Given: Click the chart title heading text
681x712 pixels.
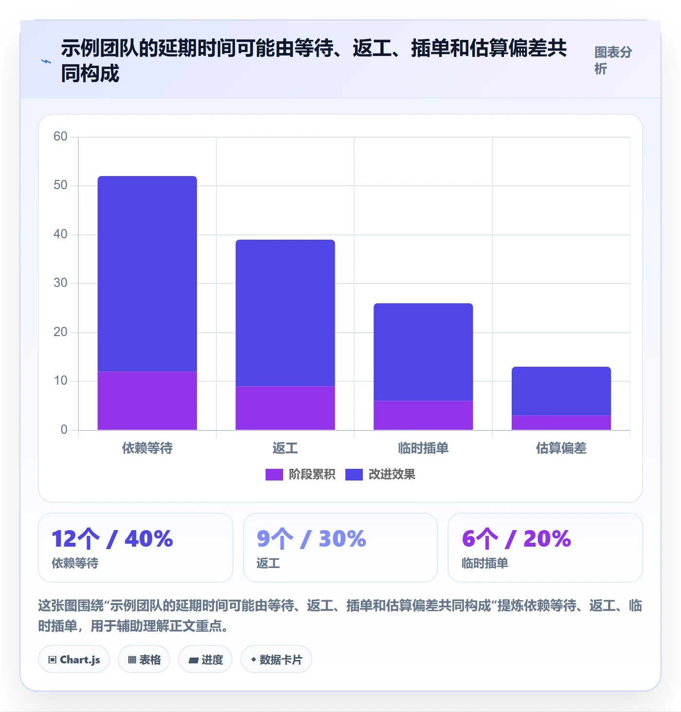Looking at the screenshot, I should point(314,61).
